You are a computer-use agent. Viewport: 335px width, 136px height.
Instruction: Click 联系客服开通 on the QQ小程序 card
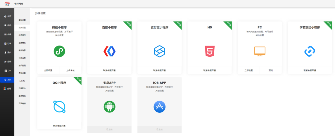59,126
